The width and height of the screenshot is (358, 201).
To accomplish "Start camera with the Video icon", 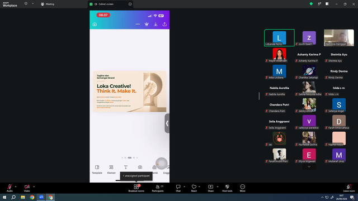I will coord(27,186).
